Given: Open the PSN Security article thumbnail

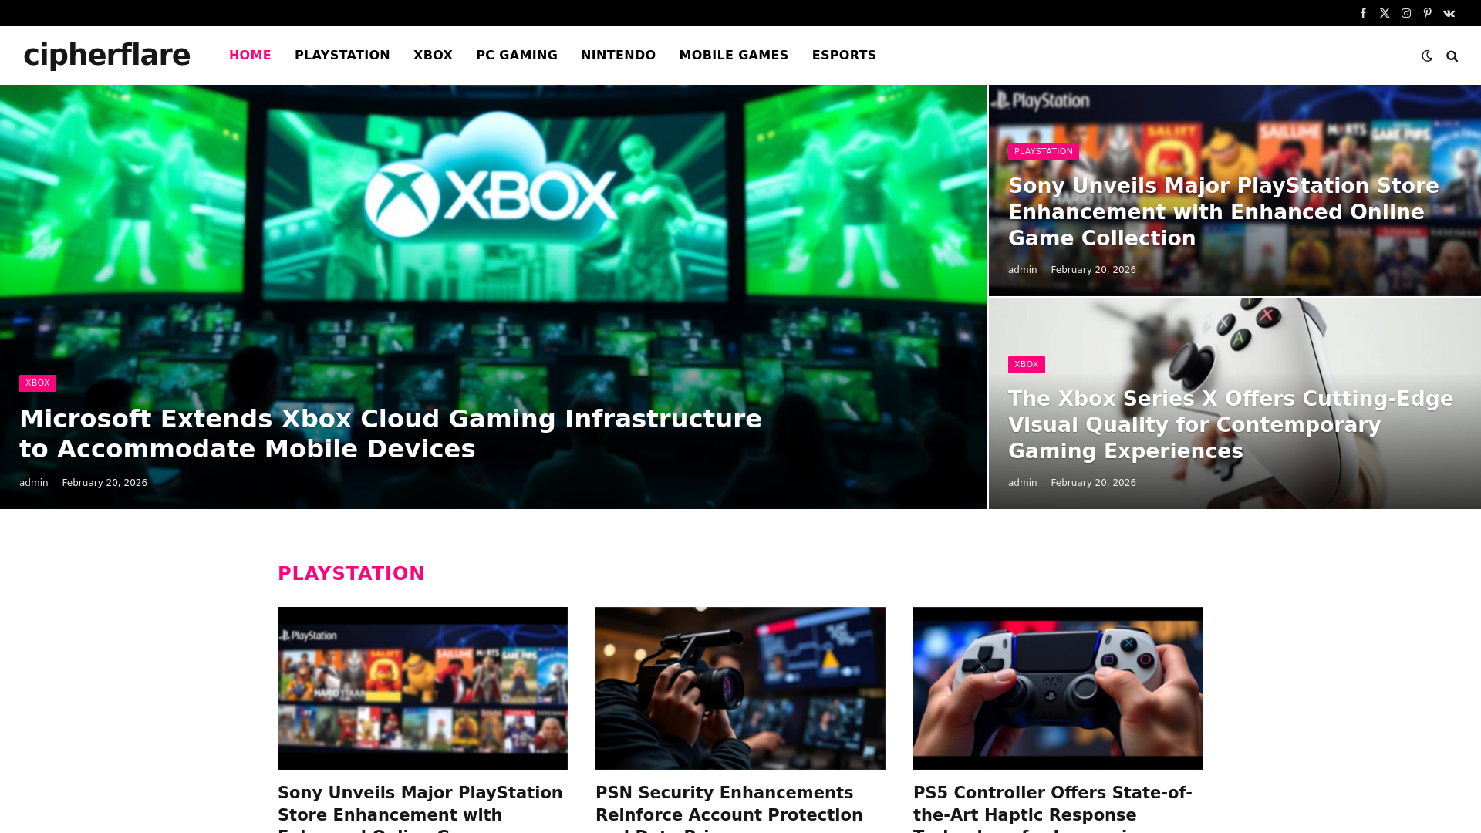Looking at the screenshot, I should point(740,688).
